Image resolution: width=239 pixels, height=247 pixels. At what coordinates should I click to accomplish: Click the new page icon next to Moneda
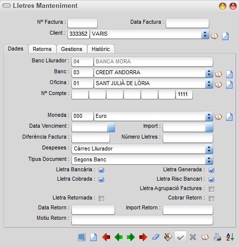click(230, 117)
